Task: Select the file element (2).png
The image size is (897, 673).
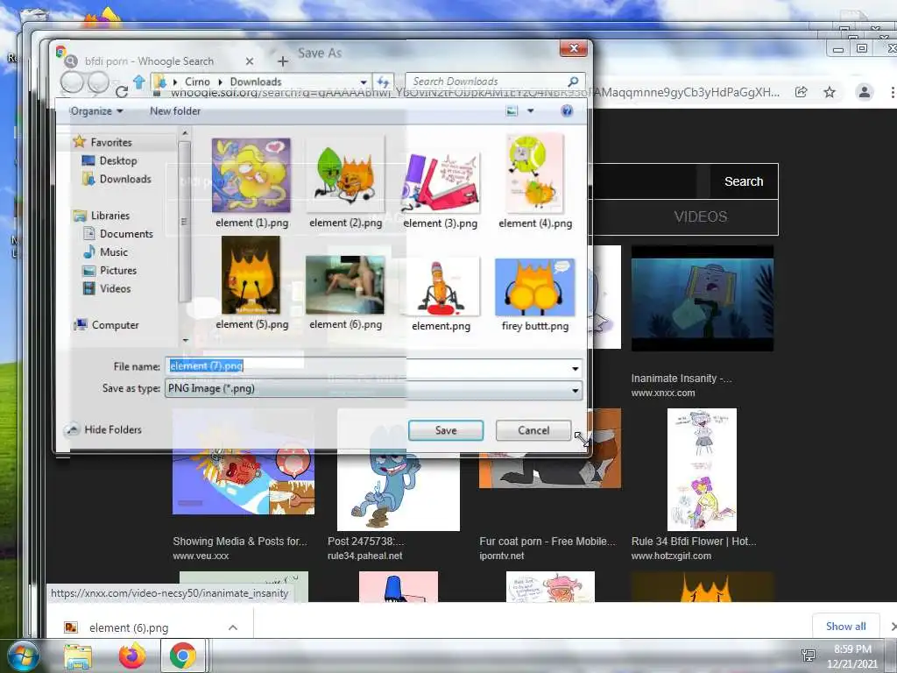Action: [x=345, y=183]
